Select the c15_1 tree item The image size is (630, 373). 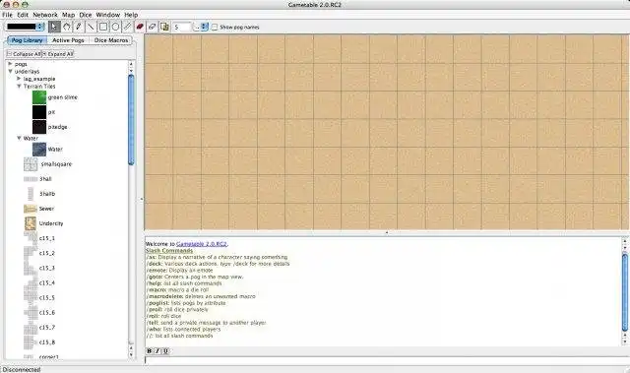coord(46,238)
